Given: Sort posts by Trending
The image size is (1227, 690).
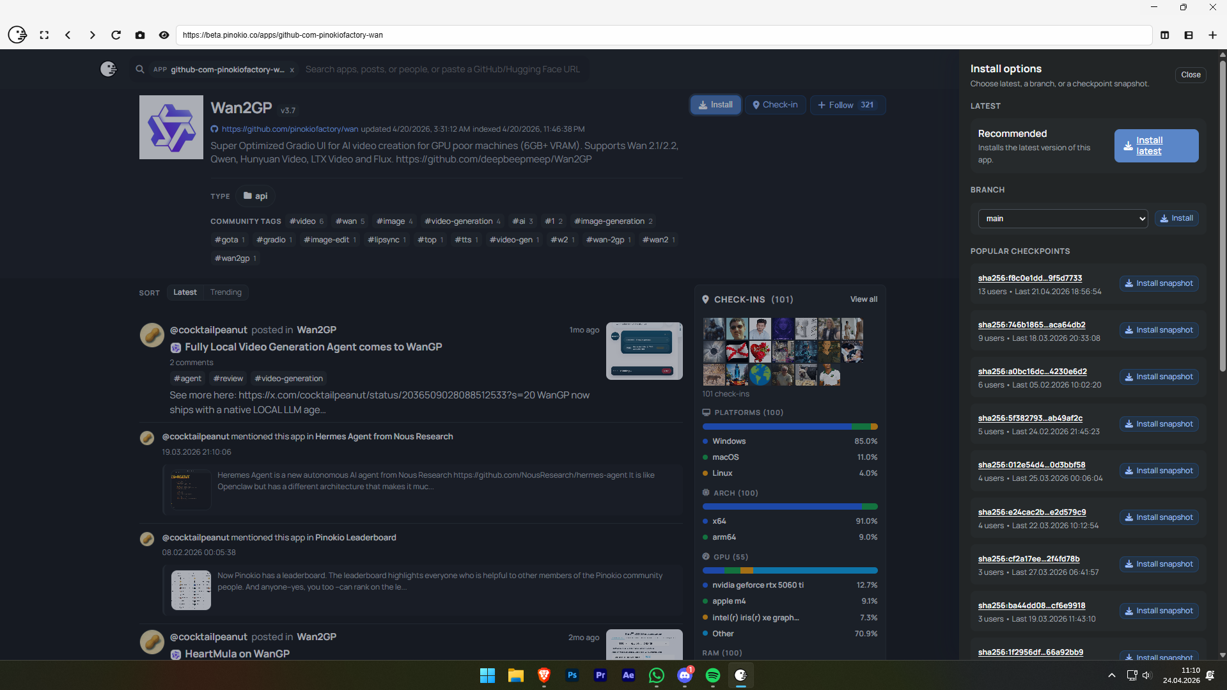Looking at the screenshot, I should (226, 292).
